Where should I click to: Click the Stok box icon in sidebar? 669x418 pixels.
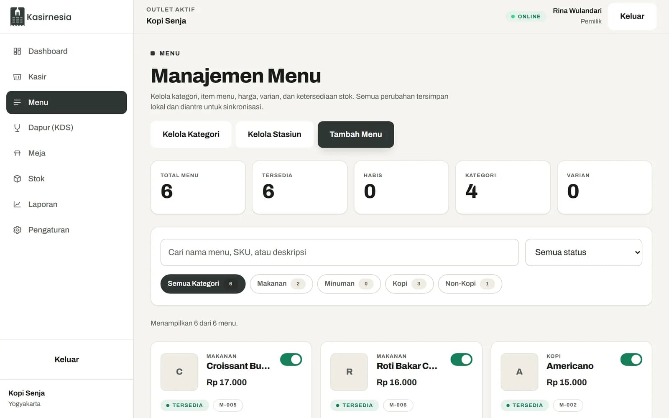(x=17, y=178)
